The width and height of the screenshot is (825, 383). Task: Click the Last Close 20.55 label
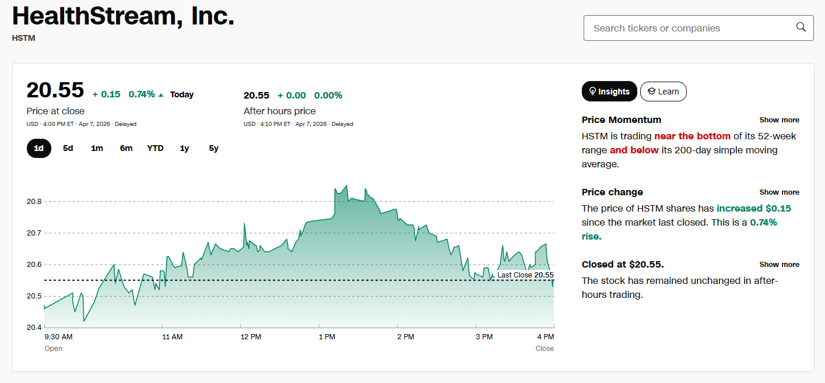pos(525,275)
